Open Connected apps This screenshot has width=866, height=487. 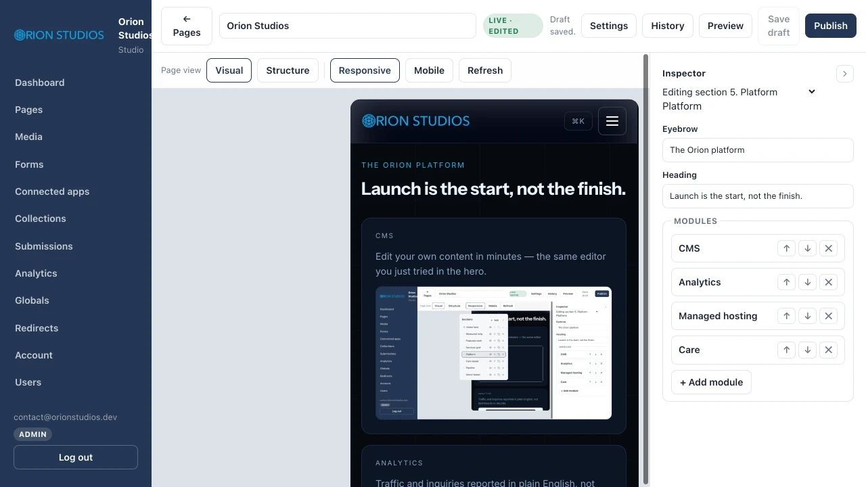click(52, 191)
